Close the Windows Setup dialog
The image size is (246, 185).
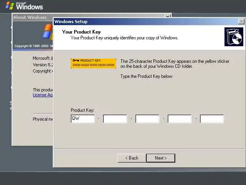pos(241,22)
